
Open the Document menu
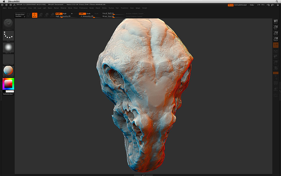click(x=23, y=8)
